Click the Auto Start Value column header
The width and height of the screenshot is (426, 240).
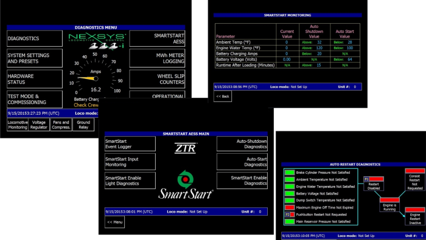[344, 34]
